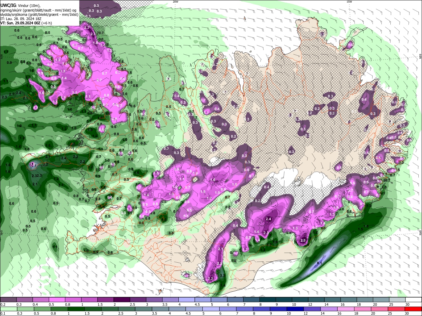Click the 'Vindur (10m)' caption text

[x=29, y=6]
